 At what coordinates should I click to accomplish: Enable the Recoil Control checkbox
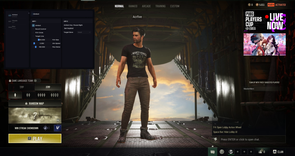[x=33, y=29]
